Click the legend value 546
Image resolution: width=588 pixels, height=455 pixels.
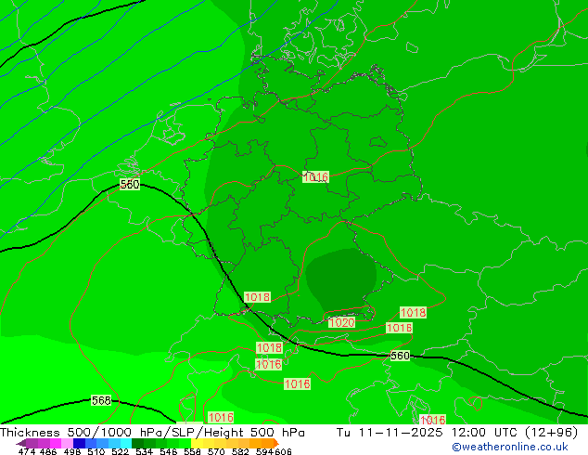[169, 451]
